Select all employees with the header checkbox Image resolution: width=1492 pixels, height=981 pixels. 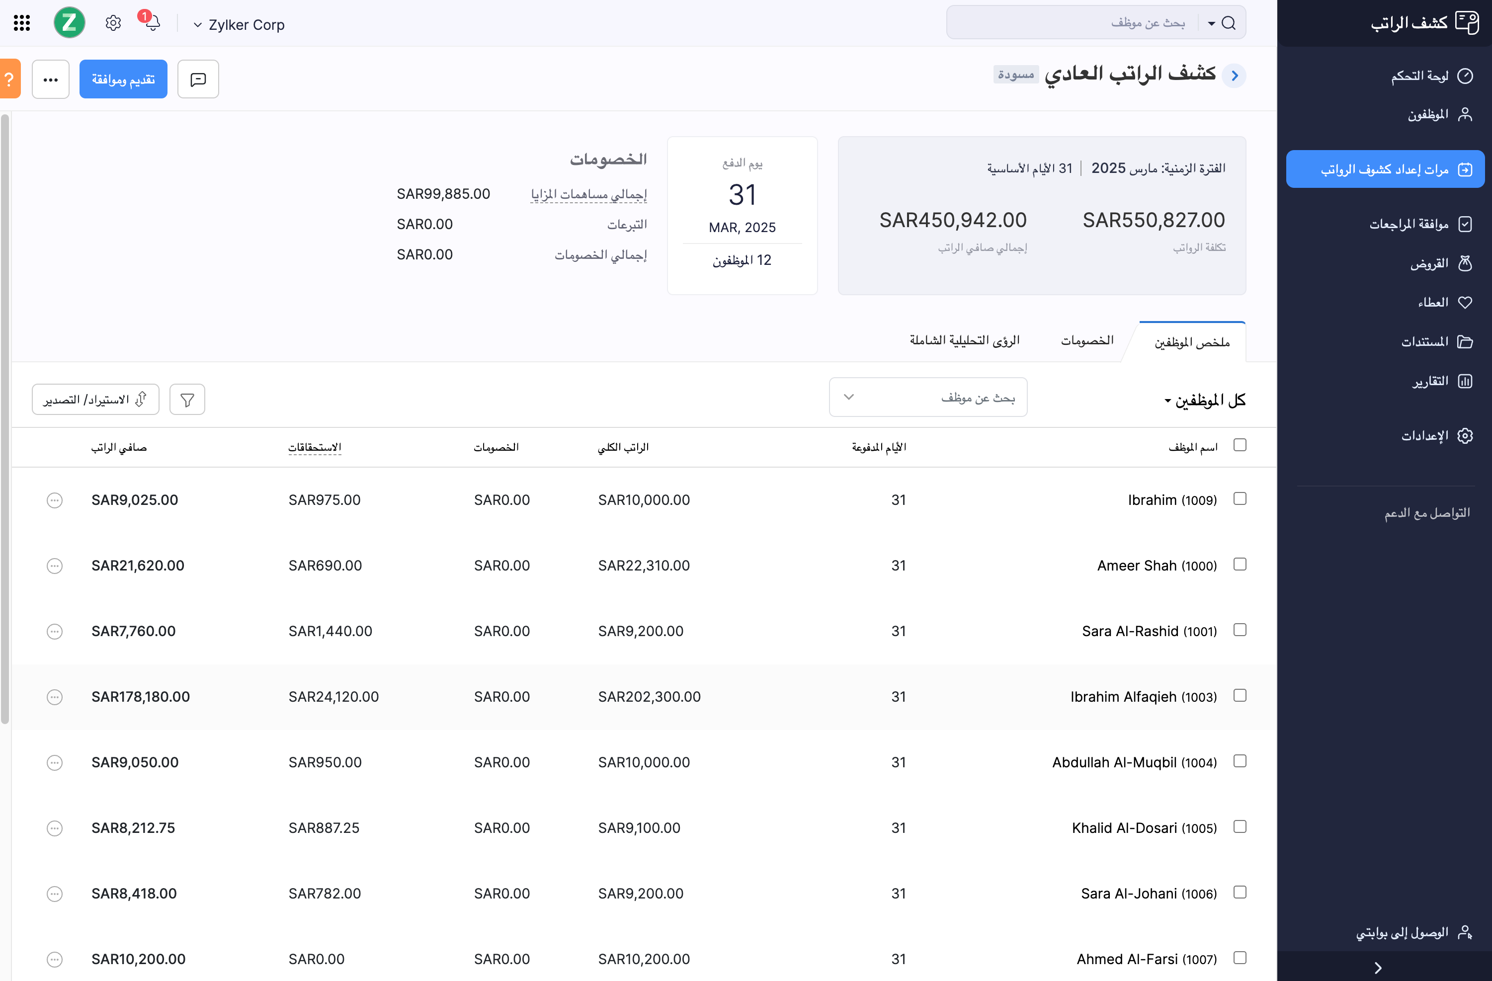coord(1241,444)
